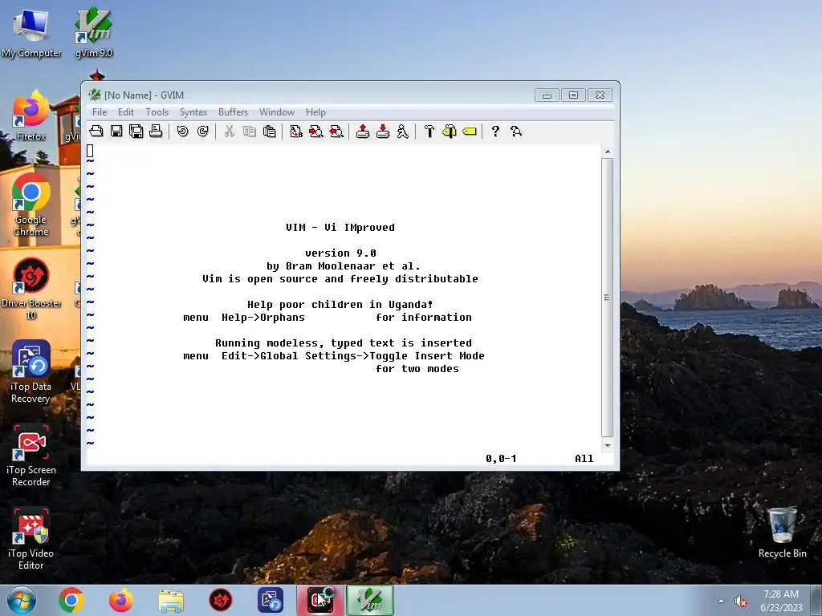This screenshot has height=616, width=822.
Task: Maximize the GVIM window
Action: (573, 95)
